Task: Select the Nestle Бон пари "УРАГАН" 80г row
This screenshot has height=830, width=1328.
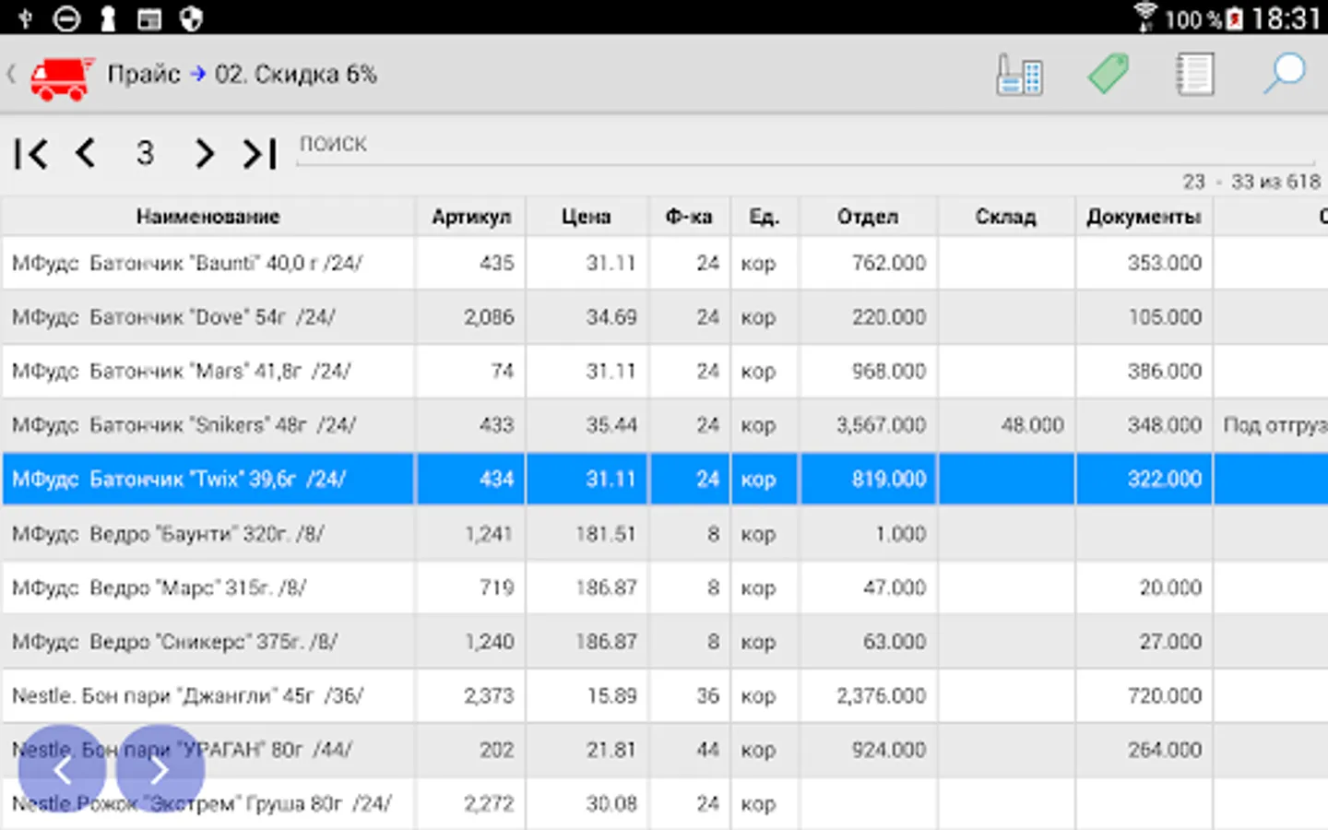Action: pyautogui.click(x=664, y=750)
